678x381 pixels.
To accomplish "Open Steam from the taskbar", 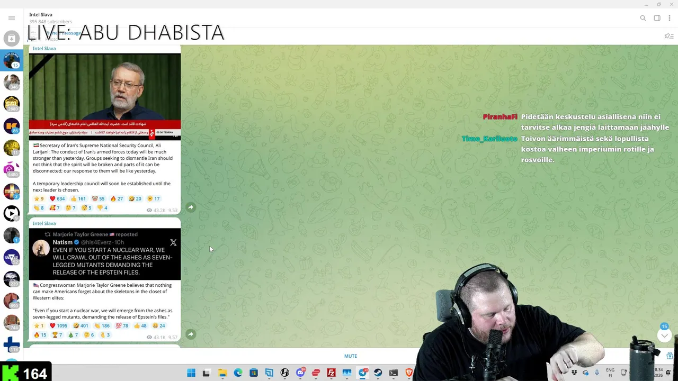I will pos(378,373).
